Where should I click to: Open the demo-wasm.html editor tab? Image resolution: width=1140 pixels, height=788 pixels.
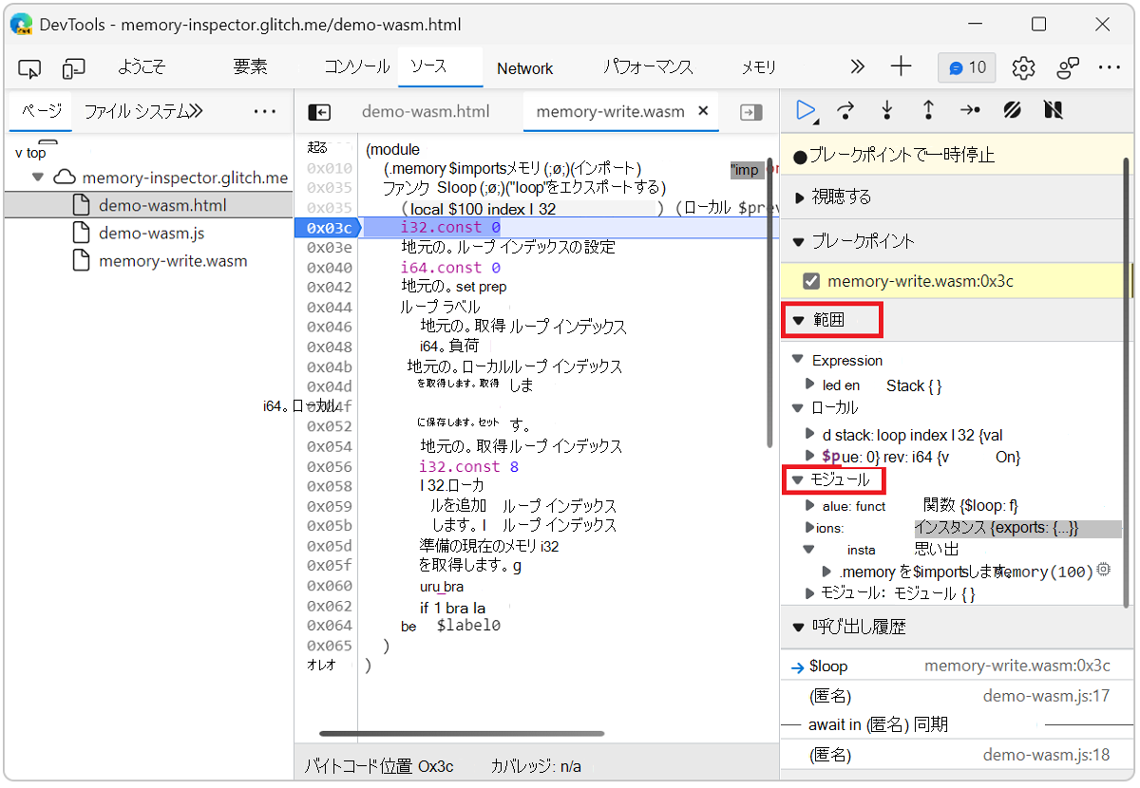[426, 111]
